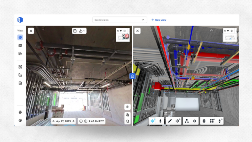Toggle the view sync lock between panels
This screenshot has height=142, width=252.
click(x=133, y=76)
